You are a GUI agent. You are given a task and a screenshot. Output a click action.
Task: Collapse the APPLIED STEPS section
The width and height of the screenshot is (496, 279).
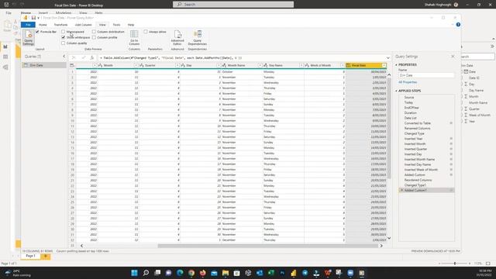pos(396,91)
